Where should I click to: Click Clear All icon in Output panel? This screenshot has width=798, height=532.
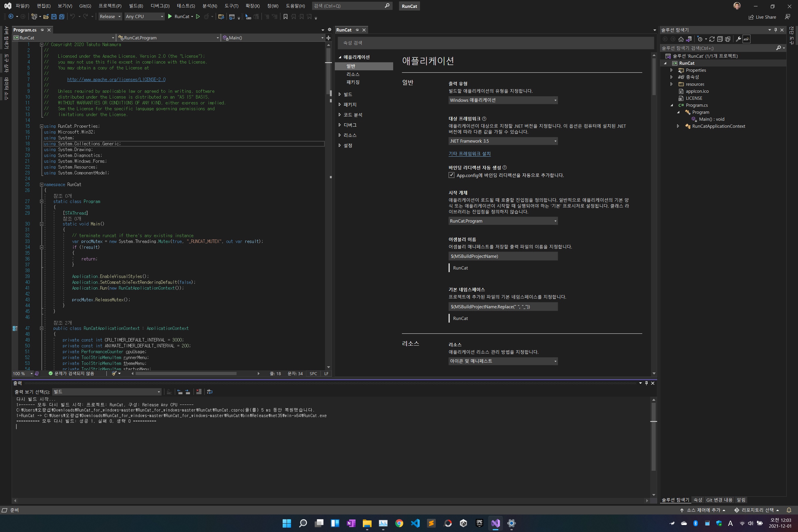pos(199,392)
